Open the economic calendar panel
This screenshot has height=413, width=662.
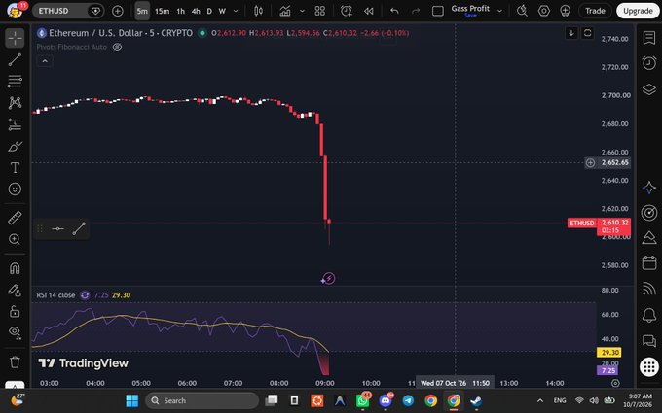tap(649, 263)
